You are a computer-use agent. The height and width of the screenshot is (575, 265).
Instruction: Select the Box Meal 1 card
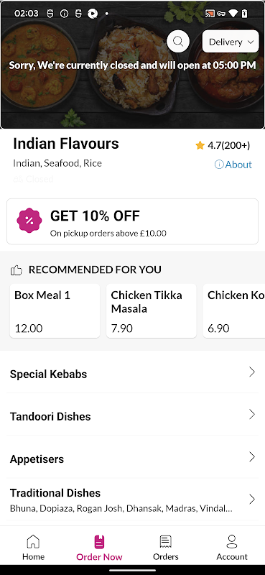point(55,311)
